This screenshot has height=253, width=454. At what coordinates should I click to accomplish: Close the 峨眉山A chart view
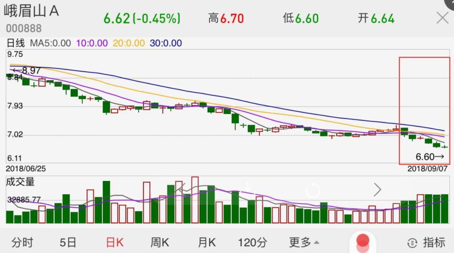point(442,18)
